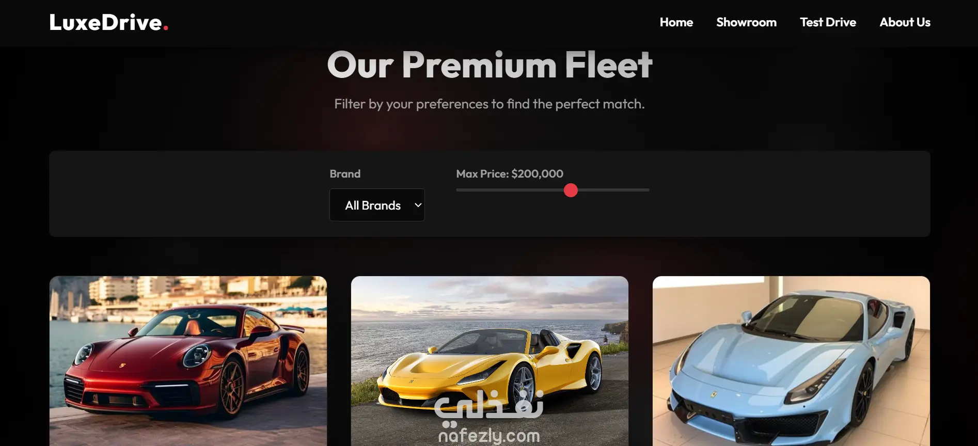Click the slider track left of the handle
978x446 pixels.
(510, 190)
